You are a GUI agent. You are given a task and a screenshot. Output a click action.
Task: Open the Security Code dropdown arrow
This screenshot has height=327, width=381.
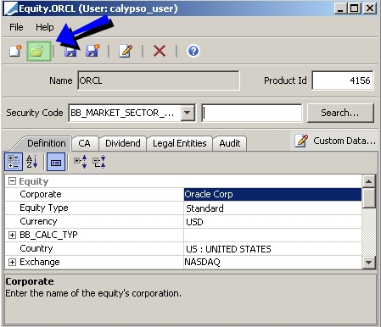point(188,113)
